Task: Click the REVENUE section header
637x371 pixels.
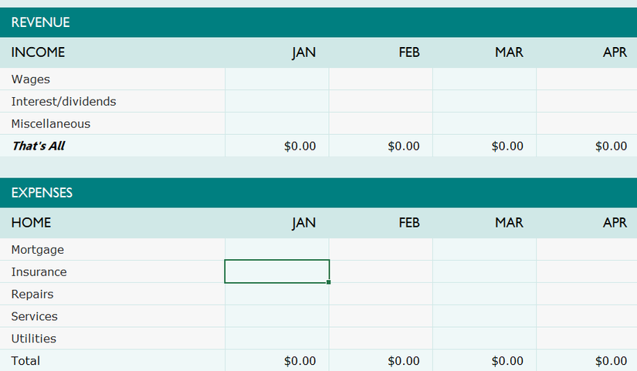Action: click(41, 23)
